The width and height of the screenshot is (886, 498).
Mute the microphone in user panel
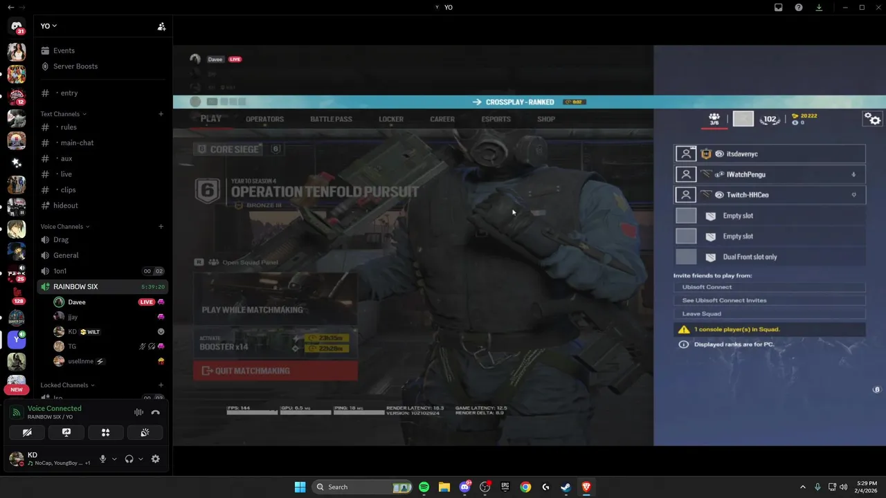point(102,459)
